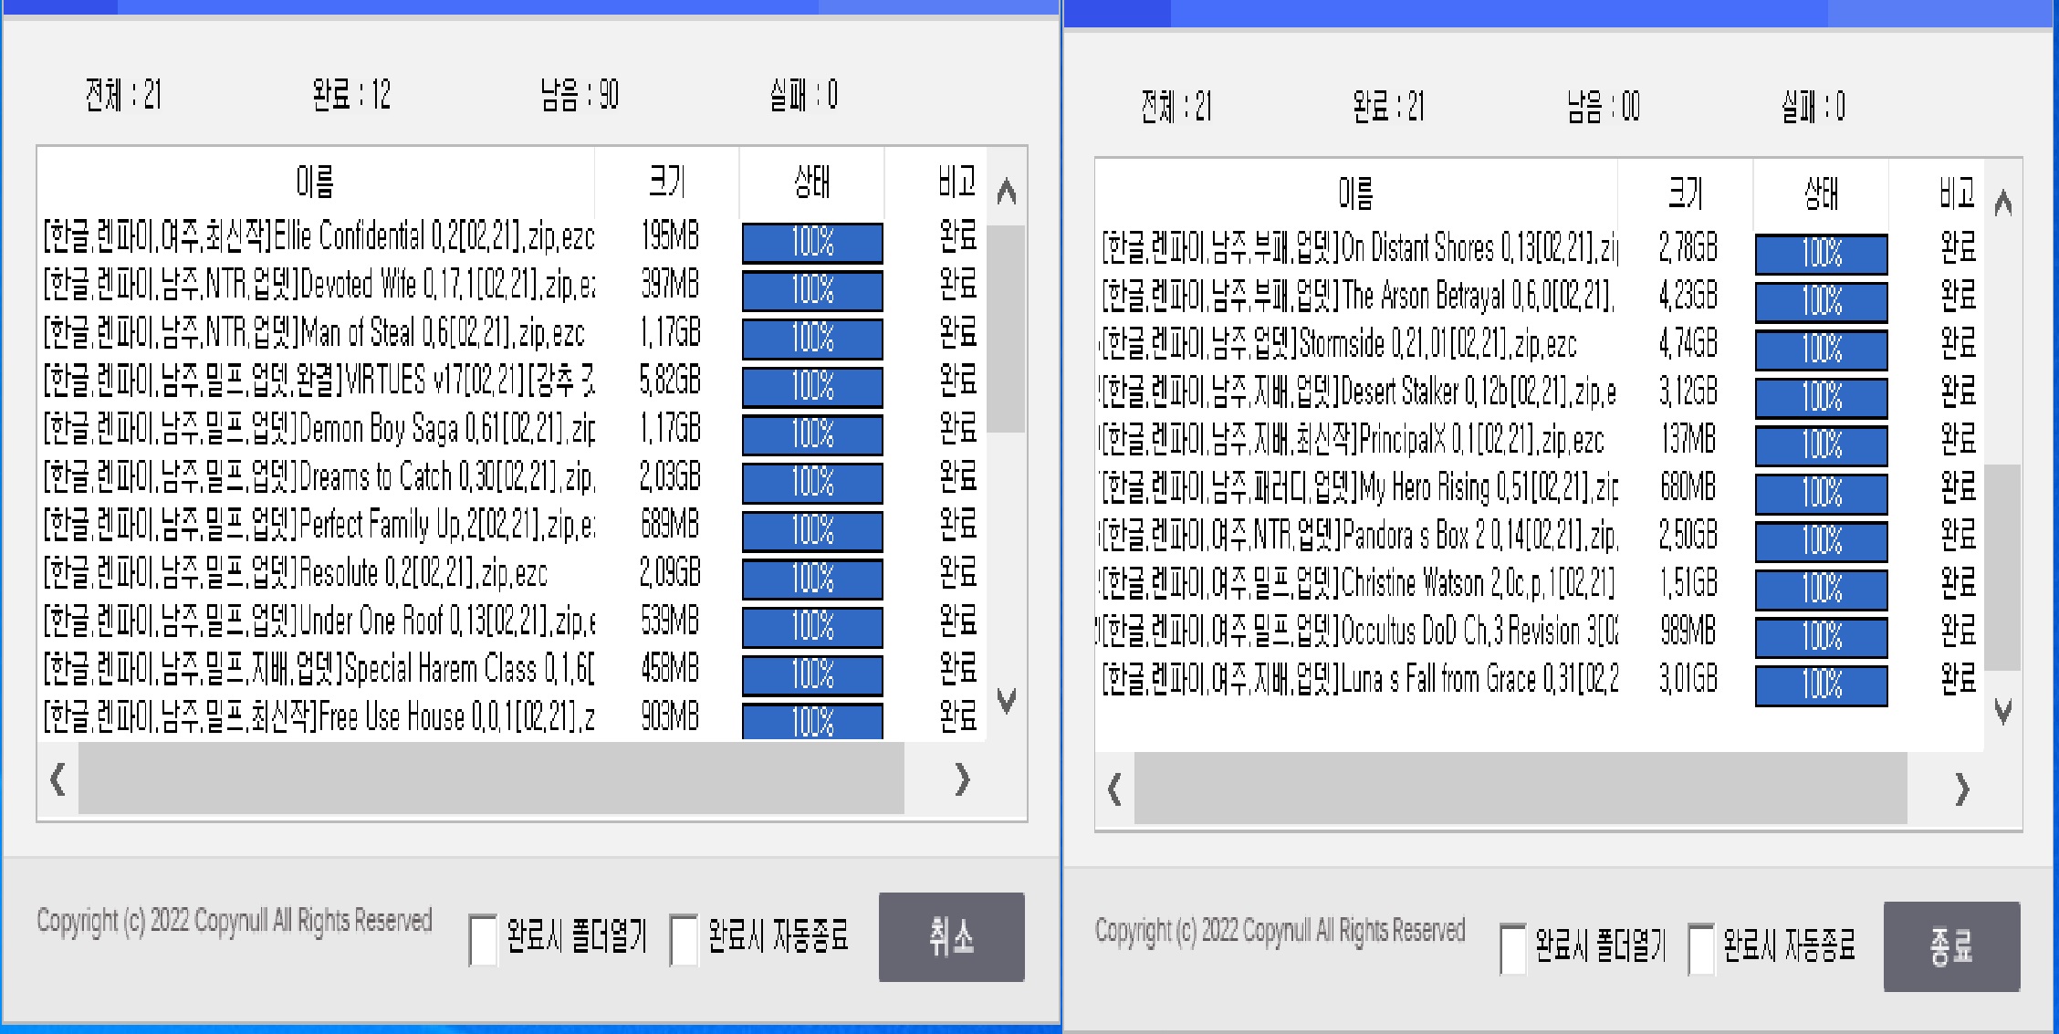Toggle '완료시 폴더열기' checkbox in right window
This screenshot has height=1034, width=2059.
coord(1513,948)
